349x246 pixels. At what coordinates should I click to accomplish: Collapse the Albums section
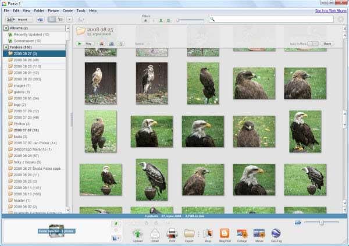click(x=6, y=28)
